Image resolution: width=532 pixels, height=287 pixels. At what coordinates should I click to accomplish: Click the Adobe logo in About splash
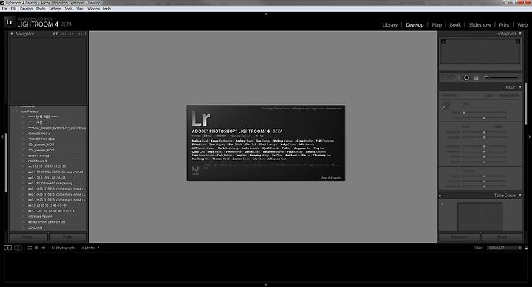coord(195,170)
